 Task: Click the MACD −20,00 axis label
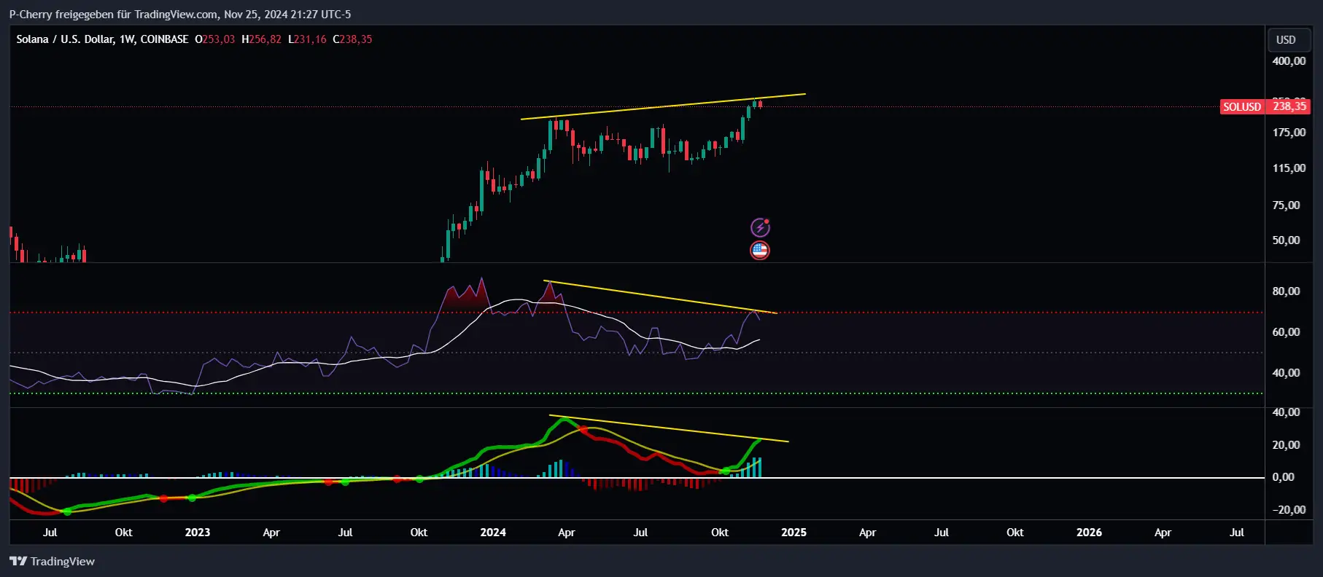pos(1289,510)
